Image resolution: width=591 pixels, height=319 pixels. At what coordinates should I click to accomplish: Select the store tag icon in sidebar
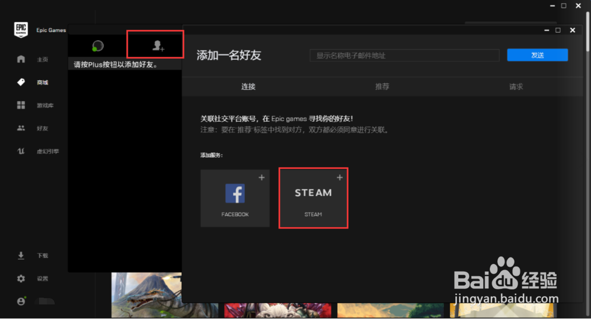tap(21, 82)
